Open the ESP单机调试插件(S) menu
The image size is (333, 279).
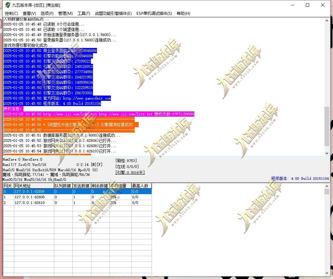click(x=154, y=13)
